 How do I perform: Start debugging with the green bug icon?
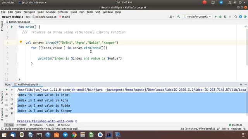click(220, 17)
